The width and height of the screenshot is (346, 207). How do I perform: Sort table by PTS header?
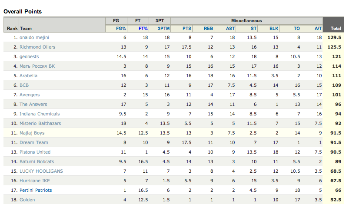pyautogui.click(x=186, y=28)
